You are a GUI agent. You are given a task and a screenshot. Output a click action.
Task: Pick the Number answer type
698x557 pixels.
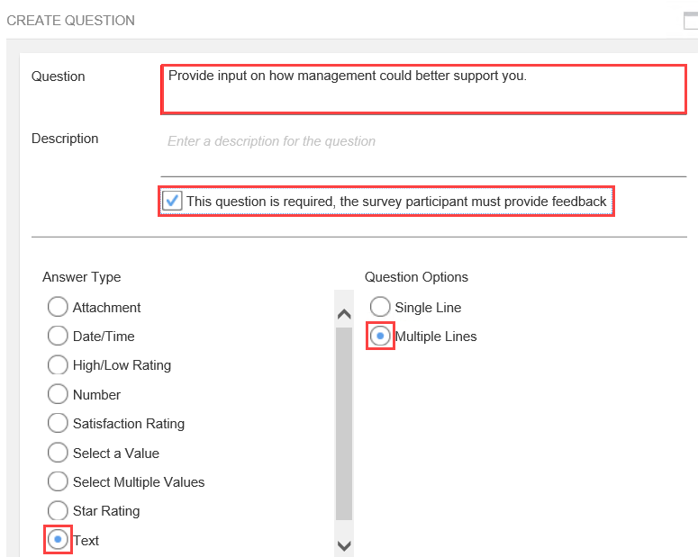tap(58, 394)
